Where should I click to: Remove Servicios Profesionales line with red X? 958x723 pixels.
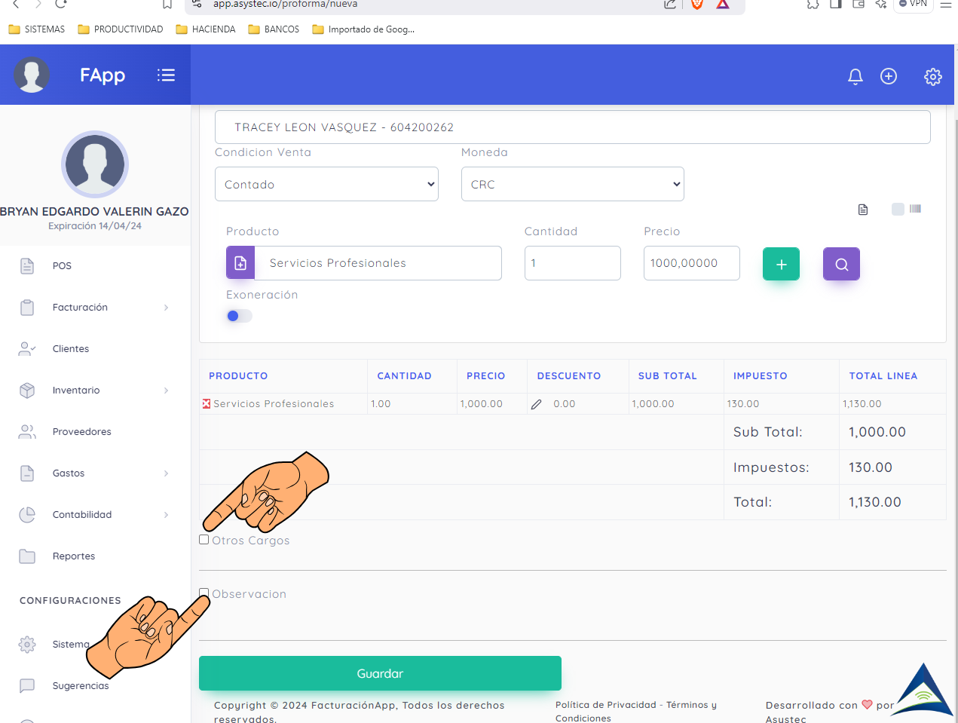207,404
